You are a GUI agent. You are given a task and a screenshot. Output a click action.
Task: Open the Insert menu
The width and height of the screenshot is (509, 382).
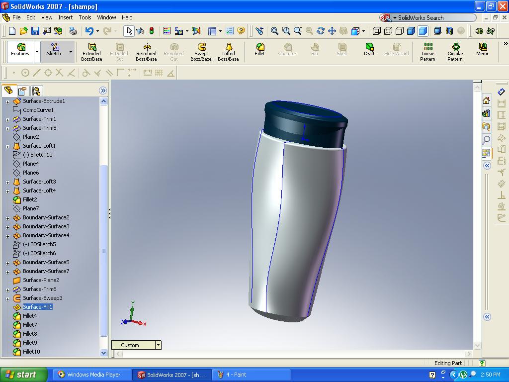click(x=65, y=17)
